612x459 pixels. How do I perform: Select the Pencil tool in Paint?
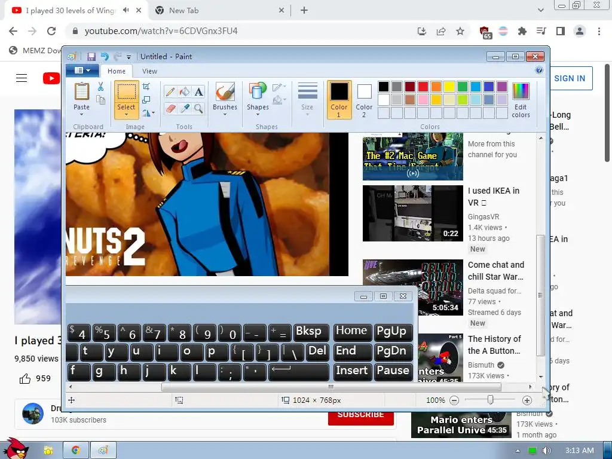pyautogui.click(x=170, y=91)
